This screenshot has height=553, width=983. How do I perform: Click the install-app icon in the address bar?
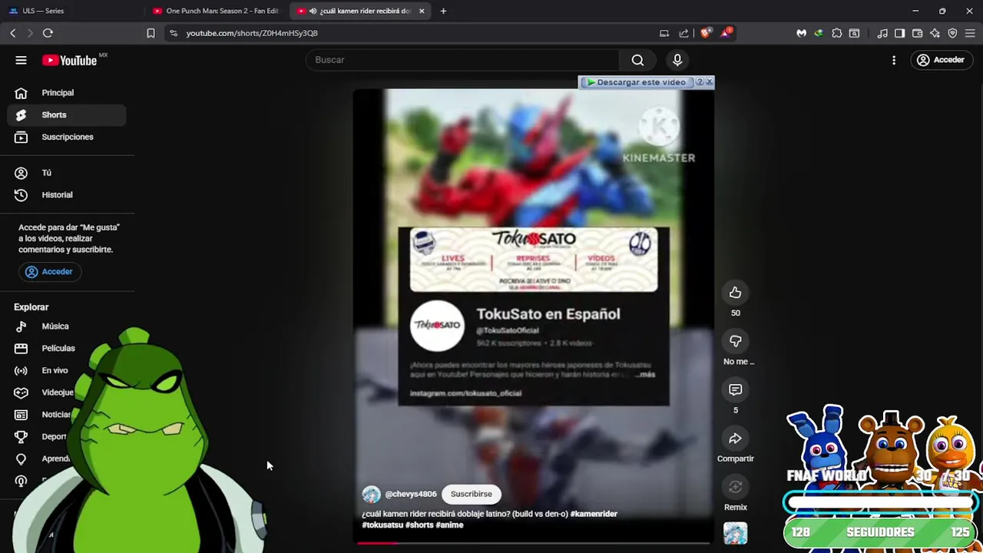[x=664, y=33]
